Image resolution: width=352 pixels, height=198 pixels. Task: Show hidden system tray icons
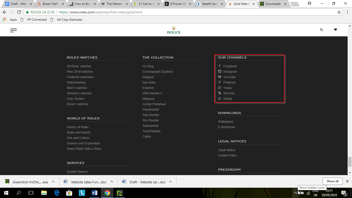pos(296,193)
